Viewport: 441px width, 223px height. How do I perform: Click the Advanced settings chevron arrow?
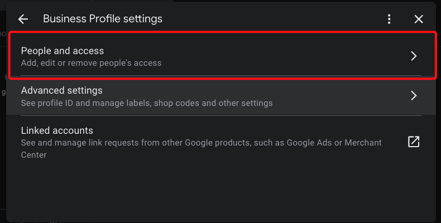(414, 95)
